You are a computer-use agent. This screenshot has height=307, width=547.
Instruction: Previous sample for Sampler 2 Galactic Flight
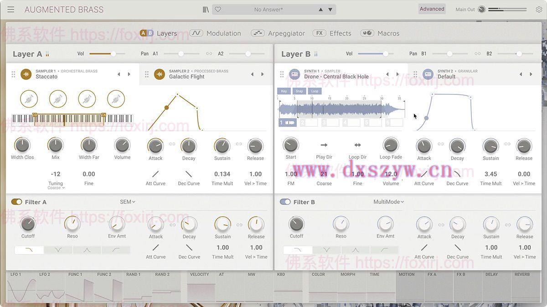(252, 74)
